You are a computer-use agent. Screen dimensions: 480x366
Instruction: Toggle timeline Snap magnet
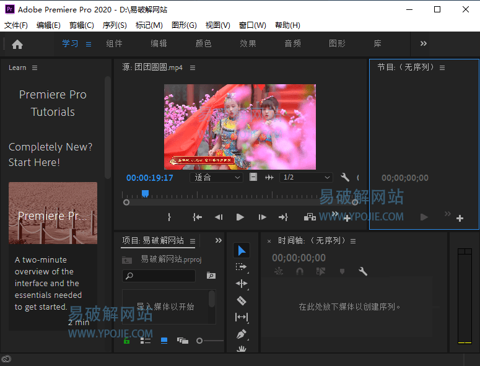click(x=300, y=271)
